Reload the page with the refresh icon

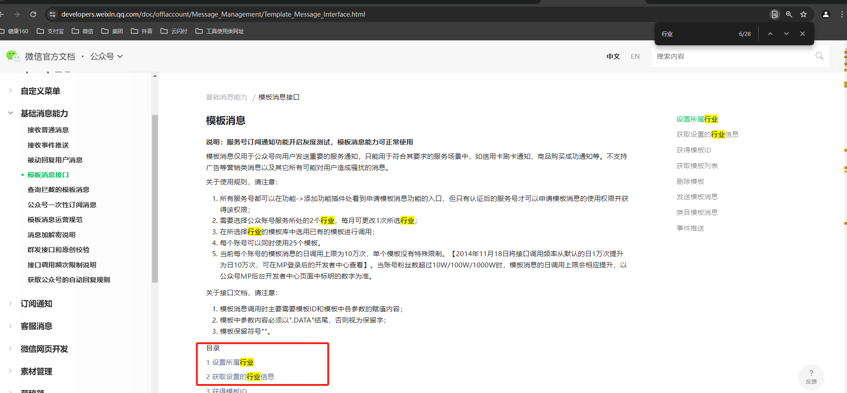(33, 14)
